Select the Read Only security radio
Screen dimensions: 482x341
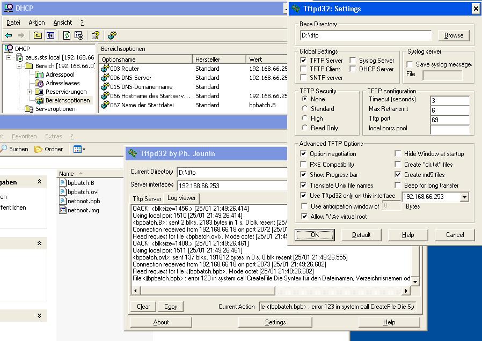click(305, 128)
